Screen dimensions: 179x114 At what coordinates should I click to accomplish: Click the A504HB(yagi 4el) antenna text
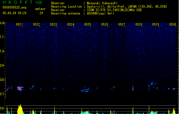tap(100, 13)
